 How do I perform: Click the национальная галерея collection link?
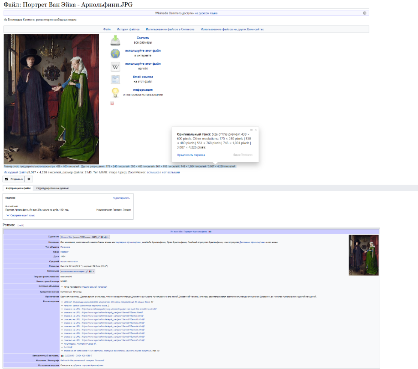[73, 271]
